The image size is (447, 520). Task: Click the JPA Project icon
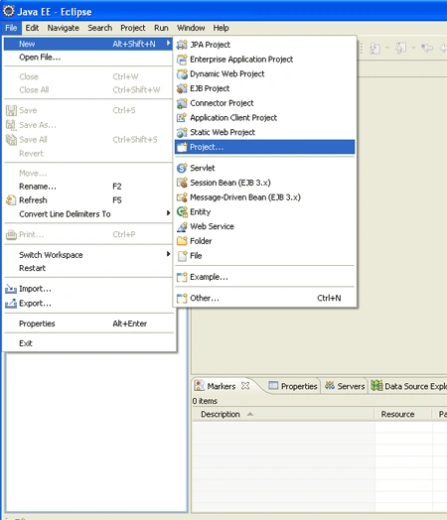(x=182, y=45)
